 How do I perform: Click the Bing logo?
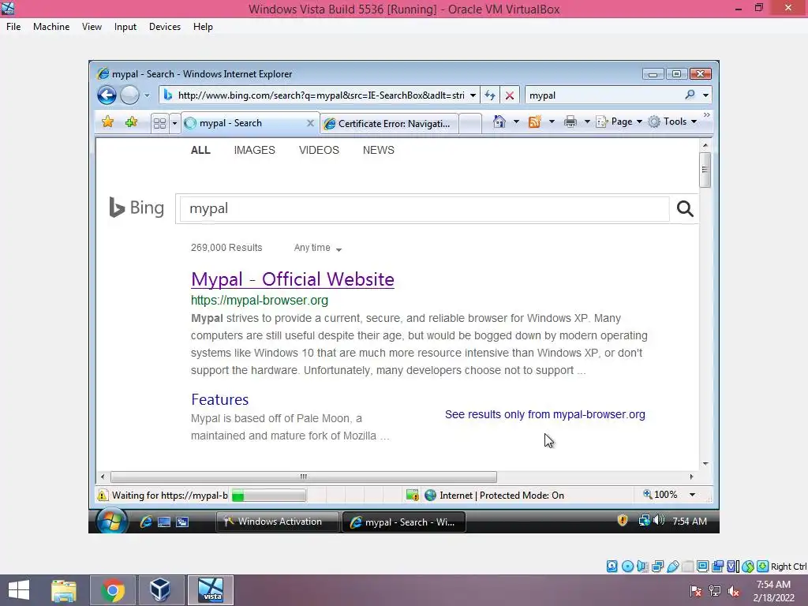pyautogui.click(x=137, y=208)
